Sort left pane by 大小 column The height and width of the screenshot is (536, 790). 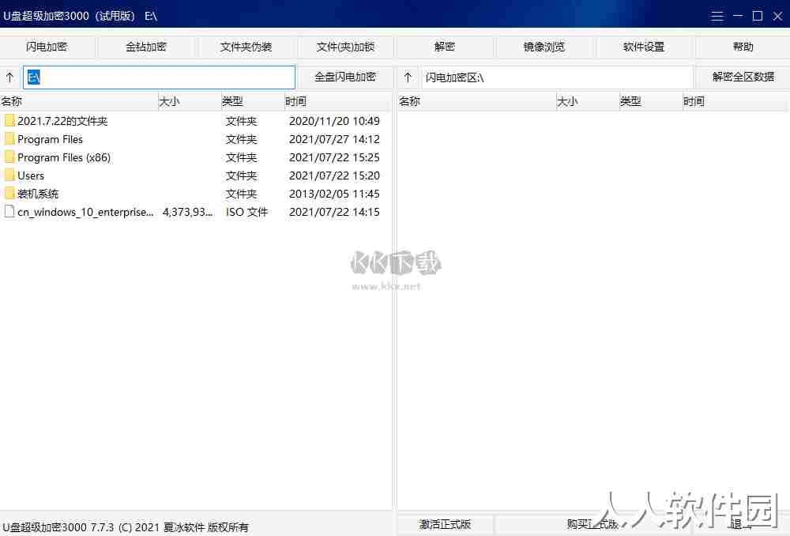point(190,101)
